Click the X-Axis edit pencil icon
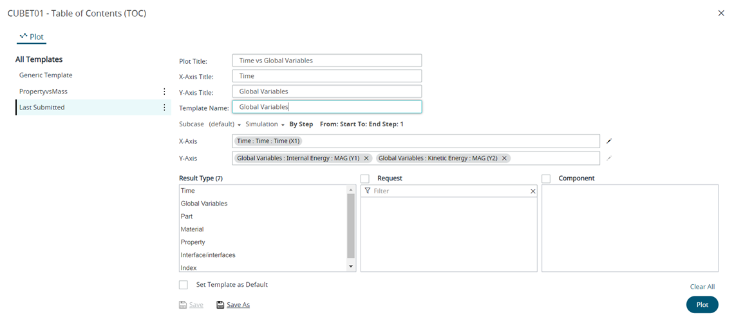The height and width of the screenshot is (328, 734). 609,140
